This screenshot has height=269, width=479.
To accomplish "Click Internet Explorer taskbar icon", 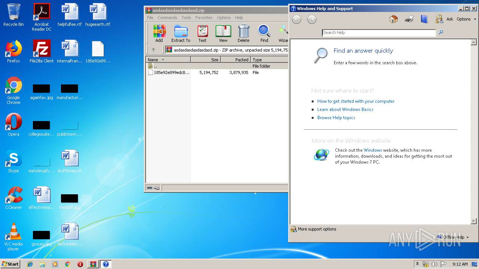I will pos(30,264).
